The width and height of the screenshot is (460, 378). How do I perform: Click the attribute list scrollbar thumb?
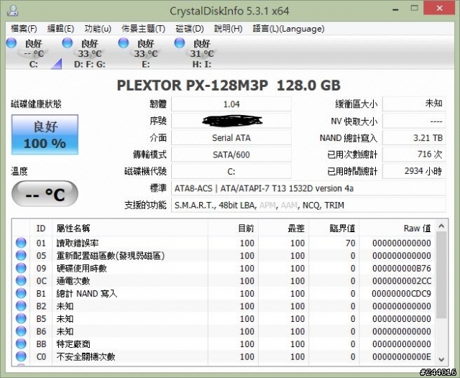pyautogui.click(x=441, y=275)
